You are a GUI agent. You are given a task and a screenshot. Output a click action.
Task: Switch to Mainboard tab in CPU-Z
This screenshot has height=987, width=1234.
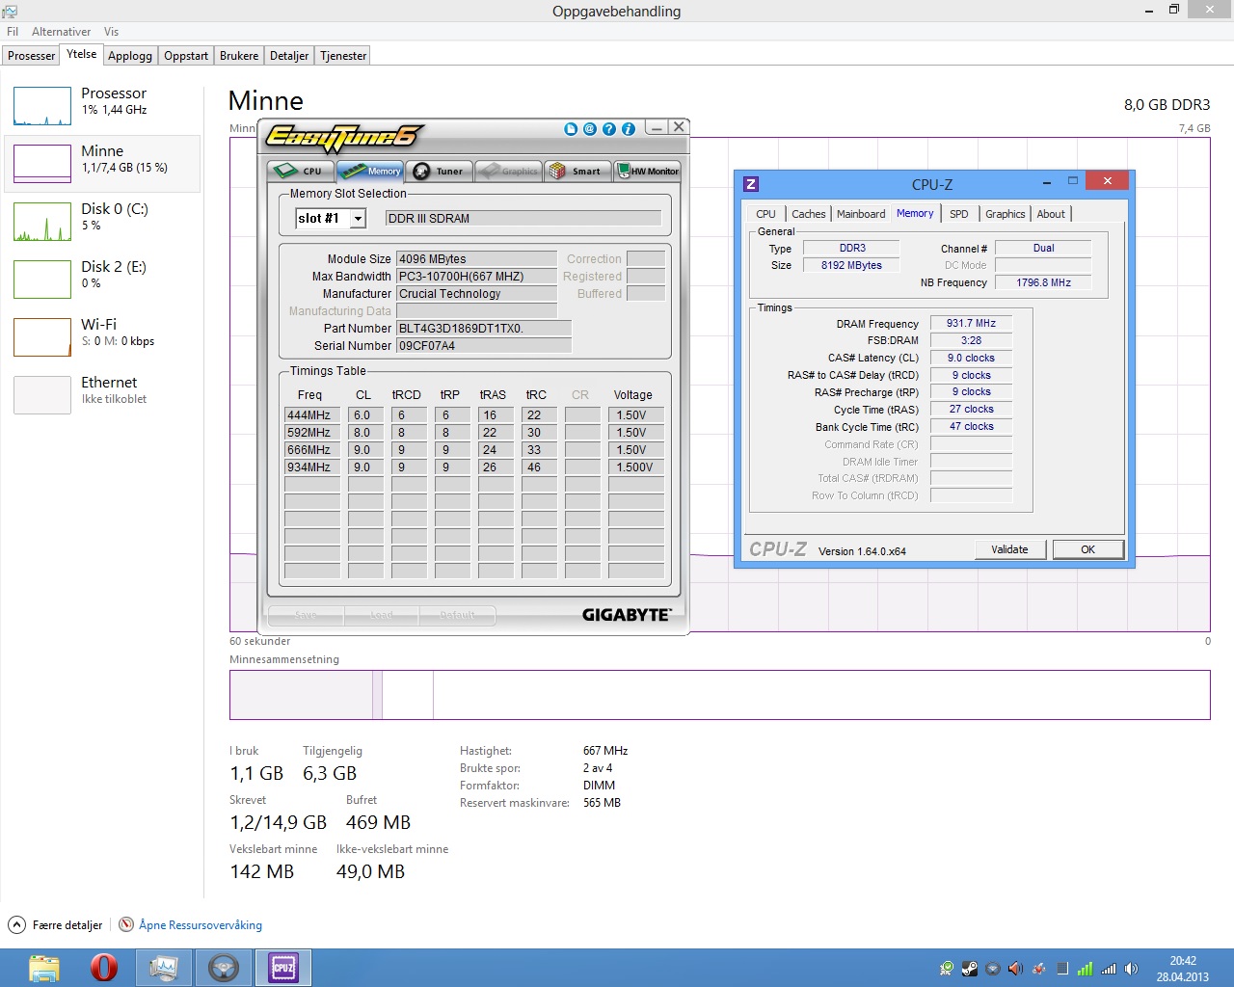pos(861,214)
